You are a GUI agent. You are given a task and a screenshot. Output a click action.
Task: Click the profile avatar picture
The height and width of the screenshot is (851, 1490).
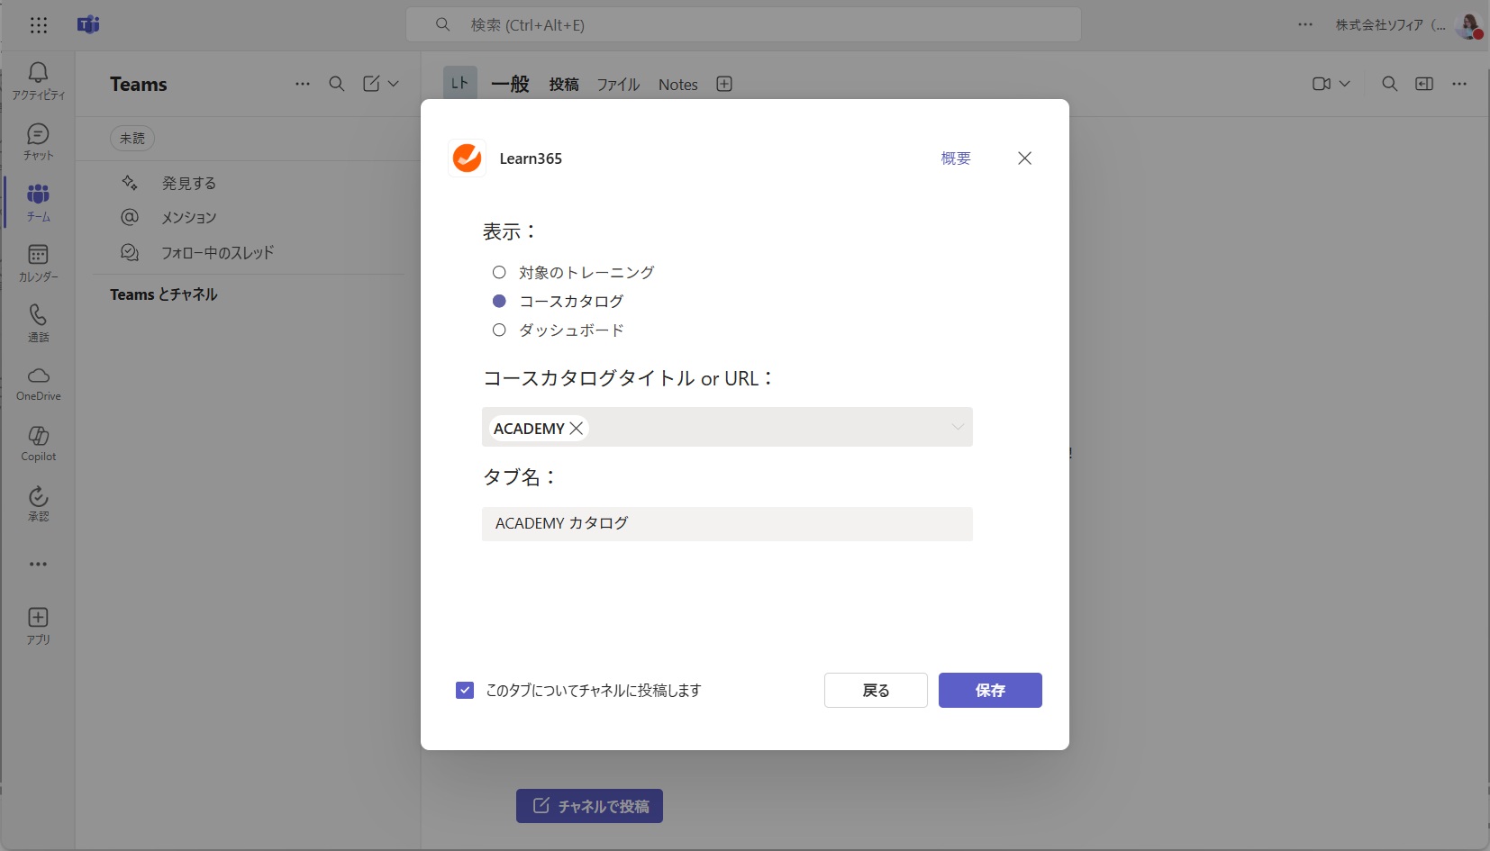(1469, 25)
